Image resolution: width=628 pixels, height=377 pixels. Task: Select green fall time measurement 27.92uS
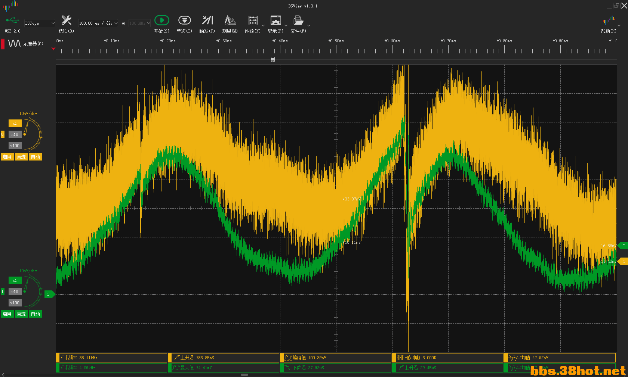click(336, 368)
